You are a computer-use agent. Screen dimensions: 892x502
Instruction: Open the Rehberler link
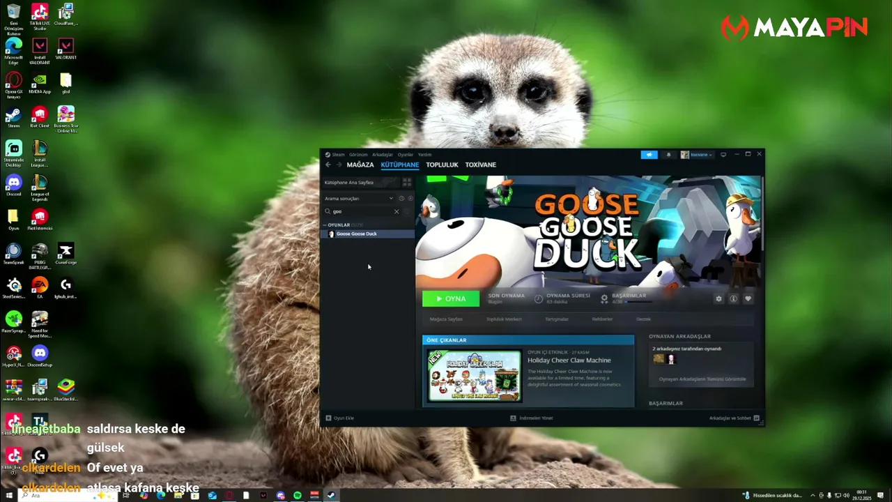[602, 319]
